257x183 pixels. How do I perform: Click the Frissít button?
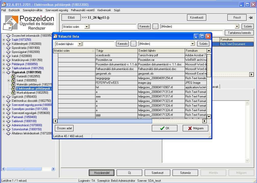[x=237, y=18]
